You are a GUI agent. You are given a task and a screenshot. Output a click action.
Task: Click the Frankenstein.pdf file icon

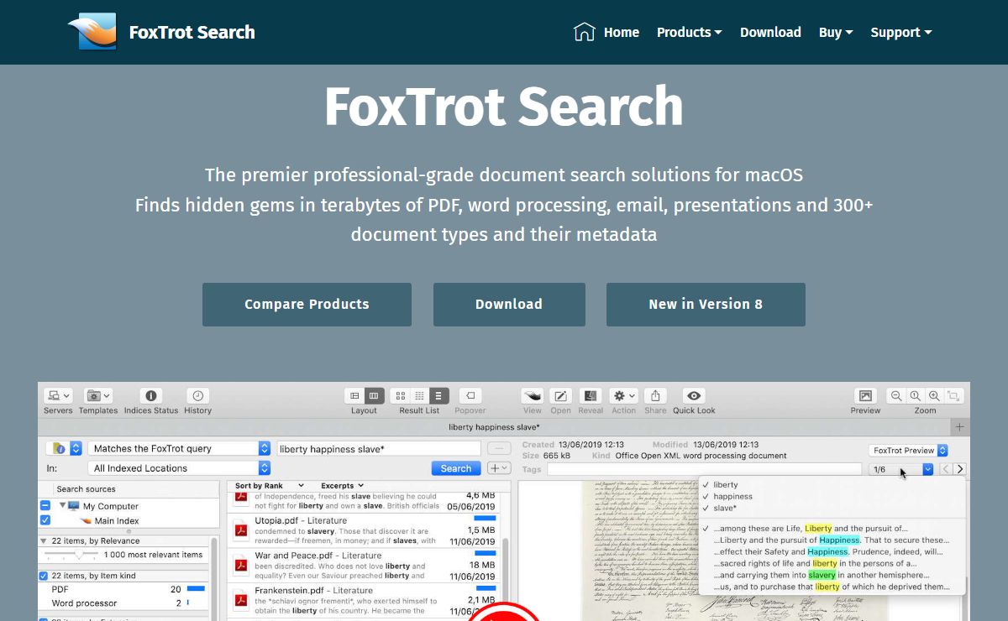242,602
